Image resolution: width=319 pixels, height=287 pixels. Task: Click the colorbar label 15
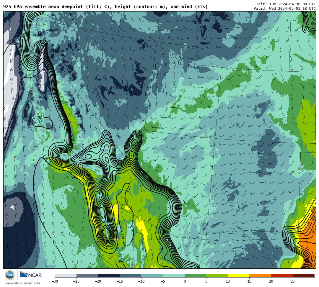(249, 281)
